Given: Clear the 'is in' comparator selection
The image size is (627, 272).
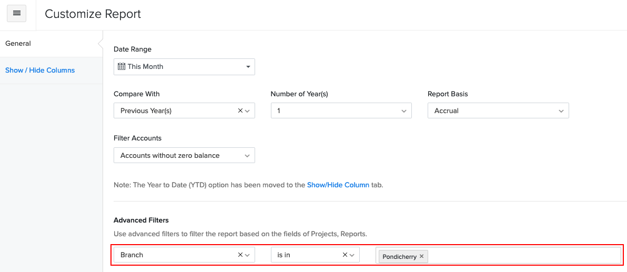Looking at the screenshot, I should [345, 255].
